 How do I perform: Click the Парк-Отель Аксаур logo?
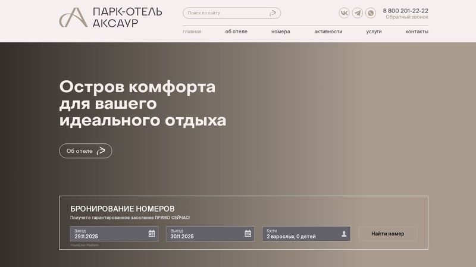(110, 17)
